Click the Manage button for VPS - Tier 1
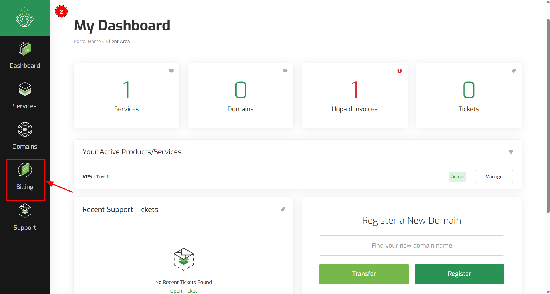 (x=494, y=176)
